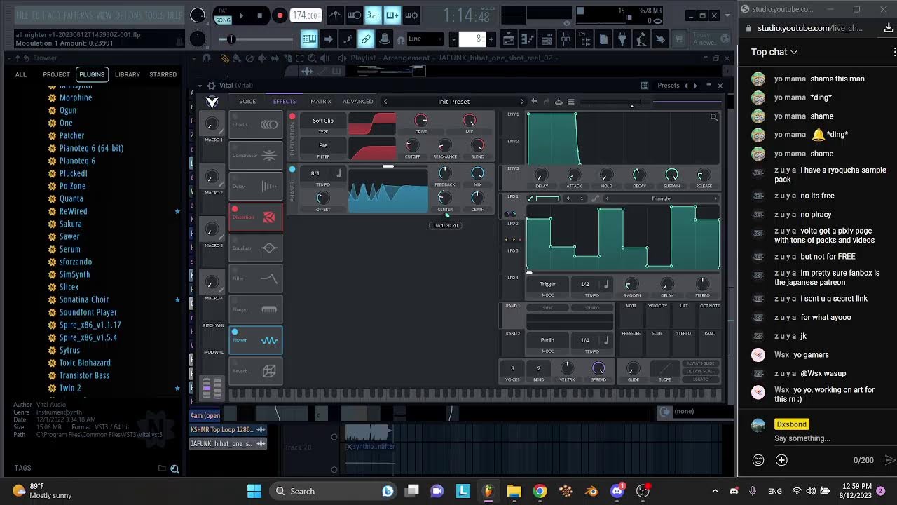Click the envelope magnifier zoom icon
The height and width of the screenshot is (505, 897).
[713, 117]
